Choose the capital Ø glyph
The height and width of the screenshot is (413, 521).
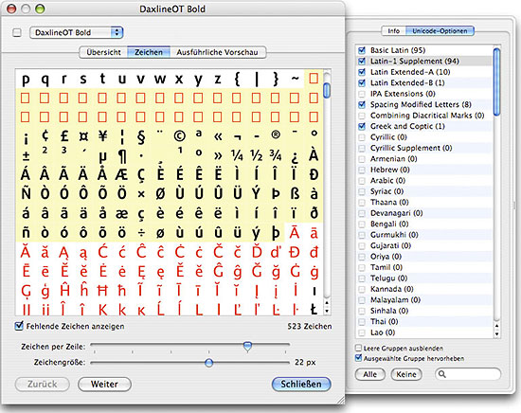160,193
